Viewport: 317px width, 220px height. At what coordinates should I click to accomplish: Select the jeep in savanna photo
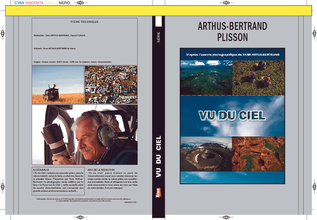tap(58, 85)
